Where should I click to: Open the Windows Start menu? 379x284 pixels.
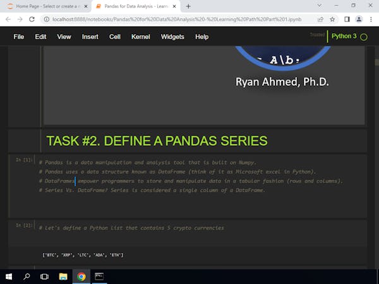click(9, 276)
